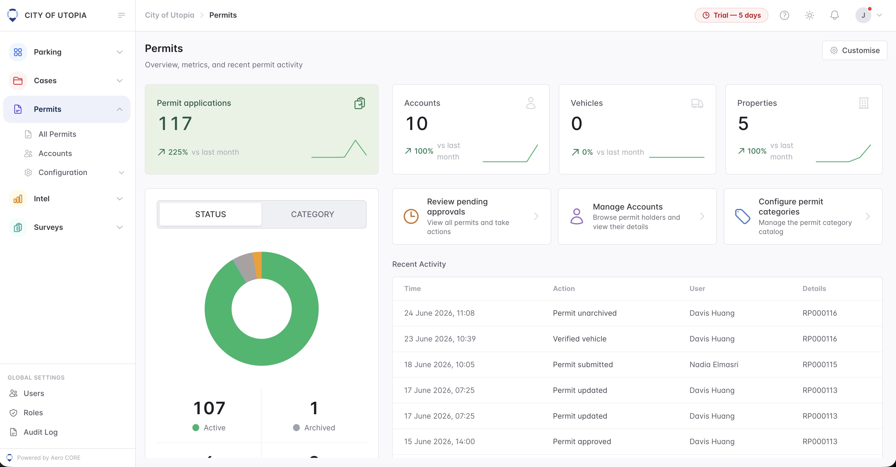Click the Vehicles card truck icon

[697, 103]
